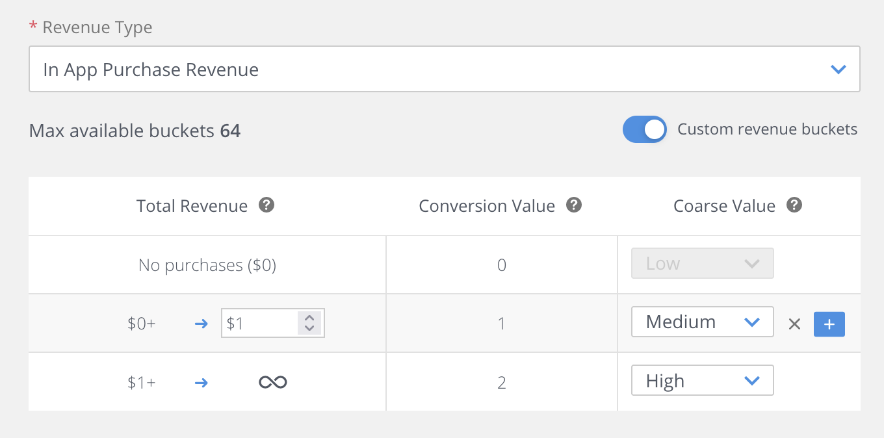Click the help icon beside Coarse Value

point(794,205)
